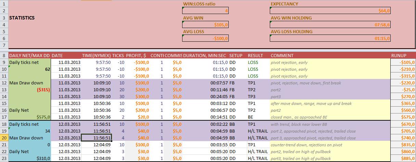
Task: Click result TP3 in row 14
Action: click(259, 97)
